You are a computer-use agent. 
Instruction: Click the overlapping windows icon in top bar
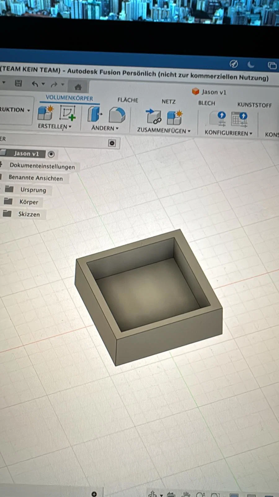pos(272,65)
